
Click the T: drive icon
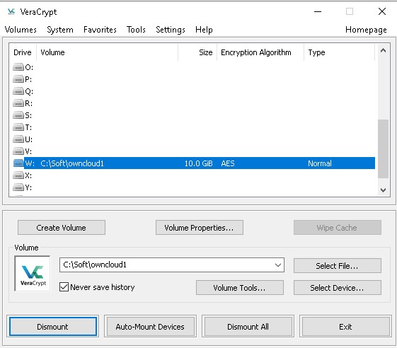(18, 127)
